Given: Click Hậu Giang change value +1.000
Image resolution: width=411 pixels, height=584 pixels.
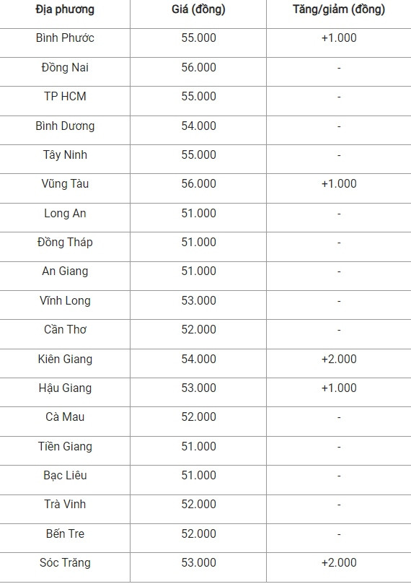Looking at the screenshot, I should point(339,388).
